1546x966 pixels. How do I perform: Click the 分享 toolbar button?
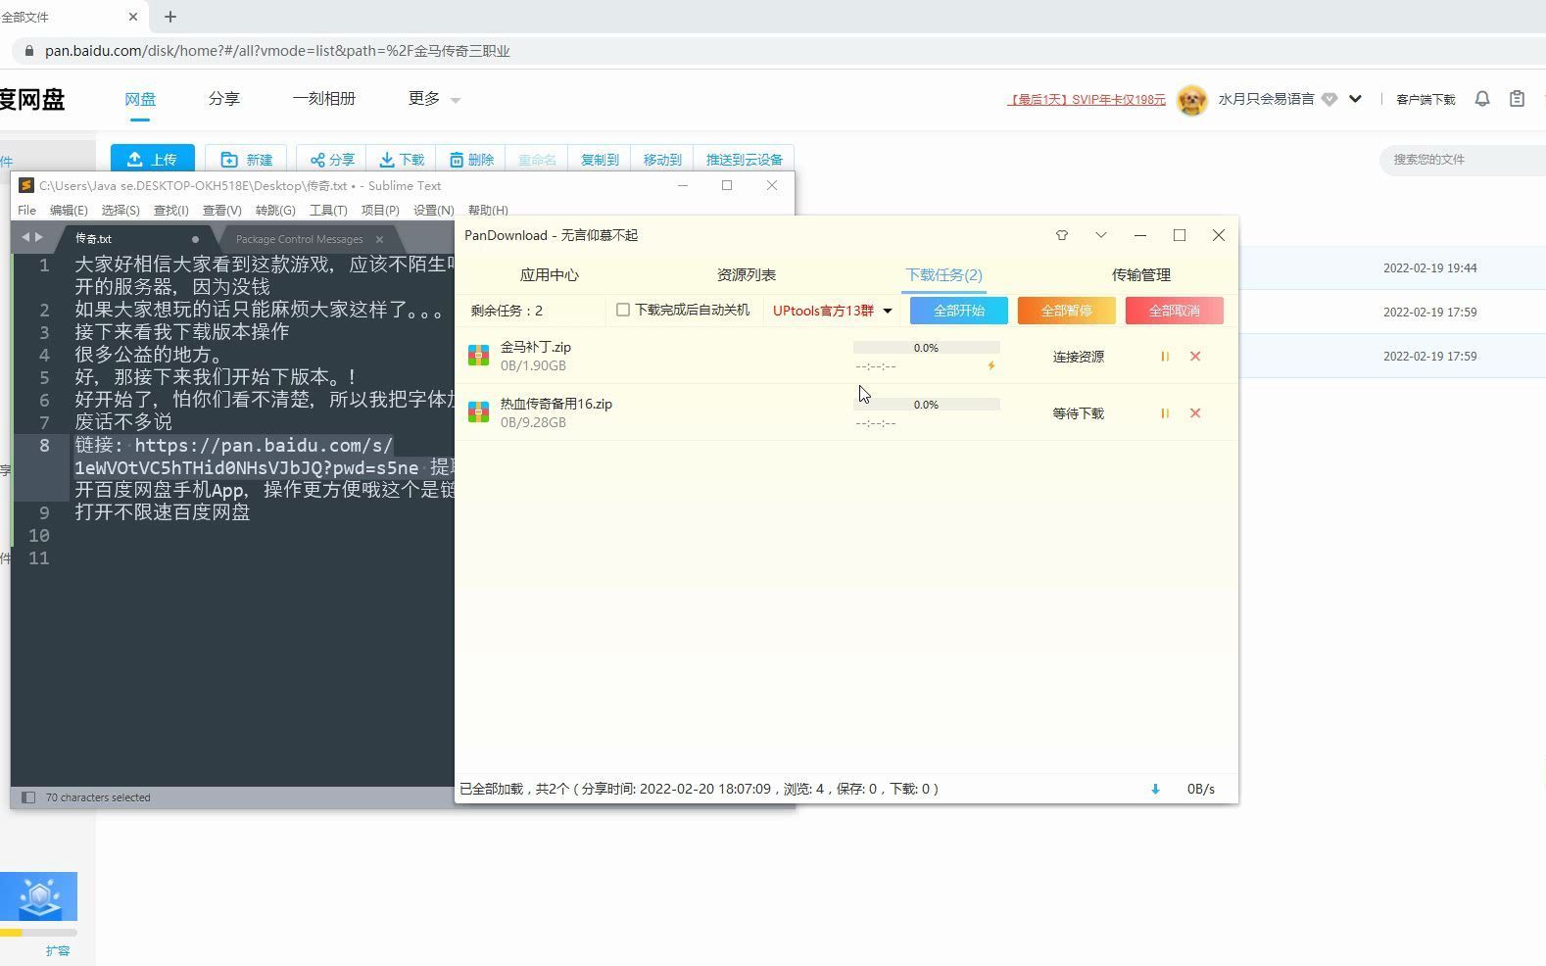332,159
